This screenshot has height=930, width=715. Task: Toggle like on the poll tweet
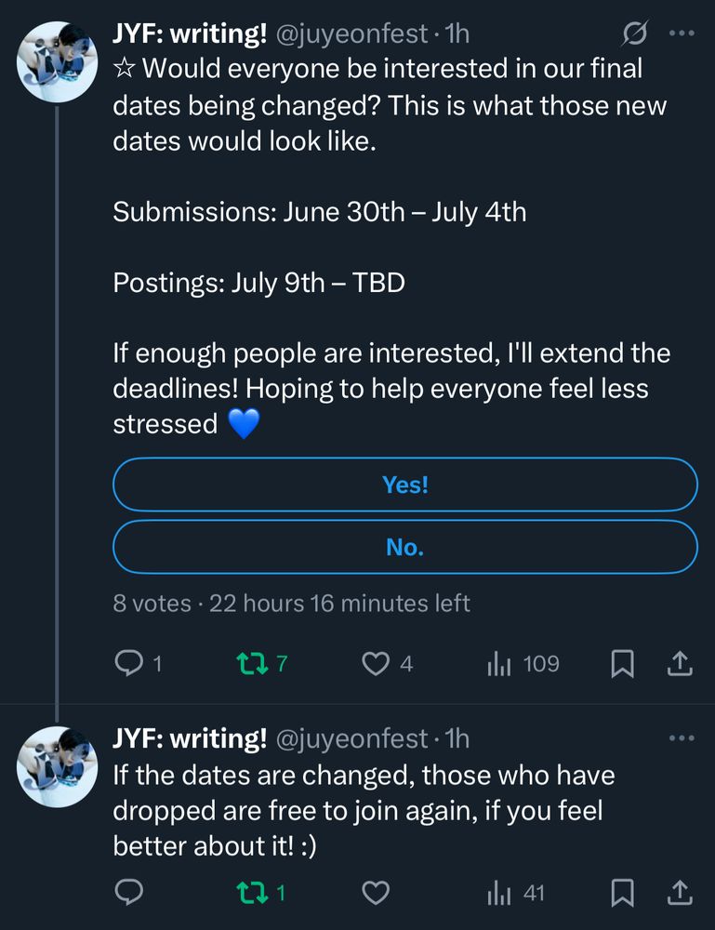pos(375,663)
